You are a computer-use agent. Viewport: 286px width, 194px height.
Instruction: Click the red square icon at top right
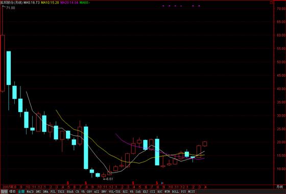272,3
